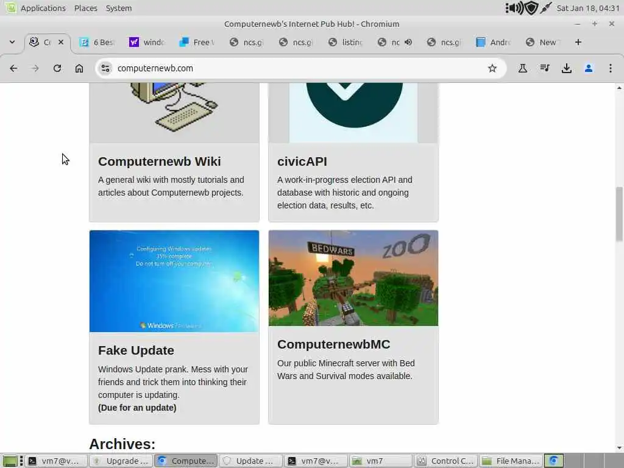624x468 pixels.
Task: Open the Places menu
Action: point(85,8)
